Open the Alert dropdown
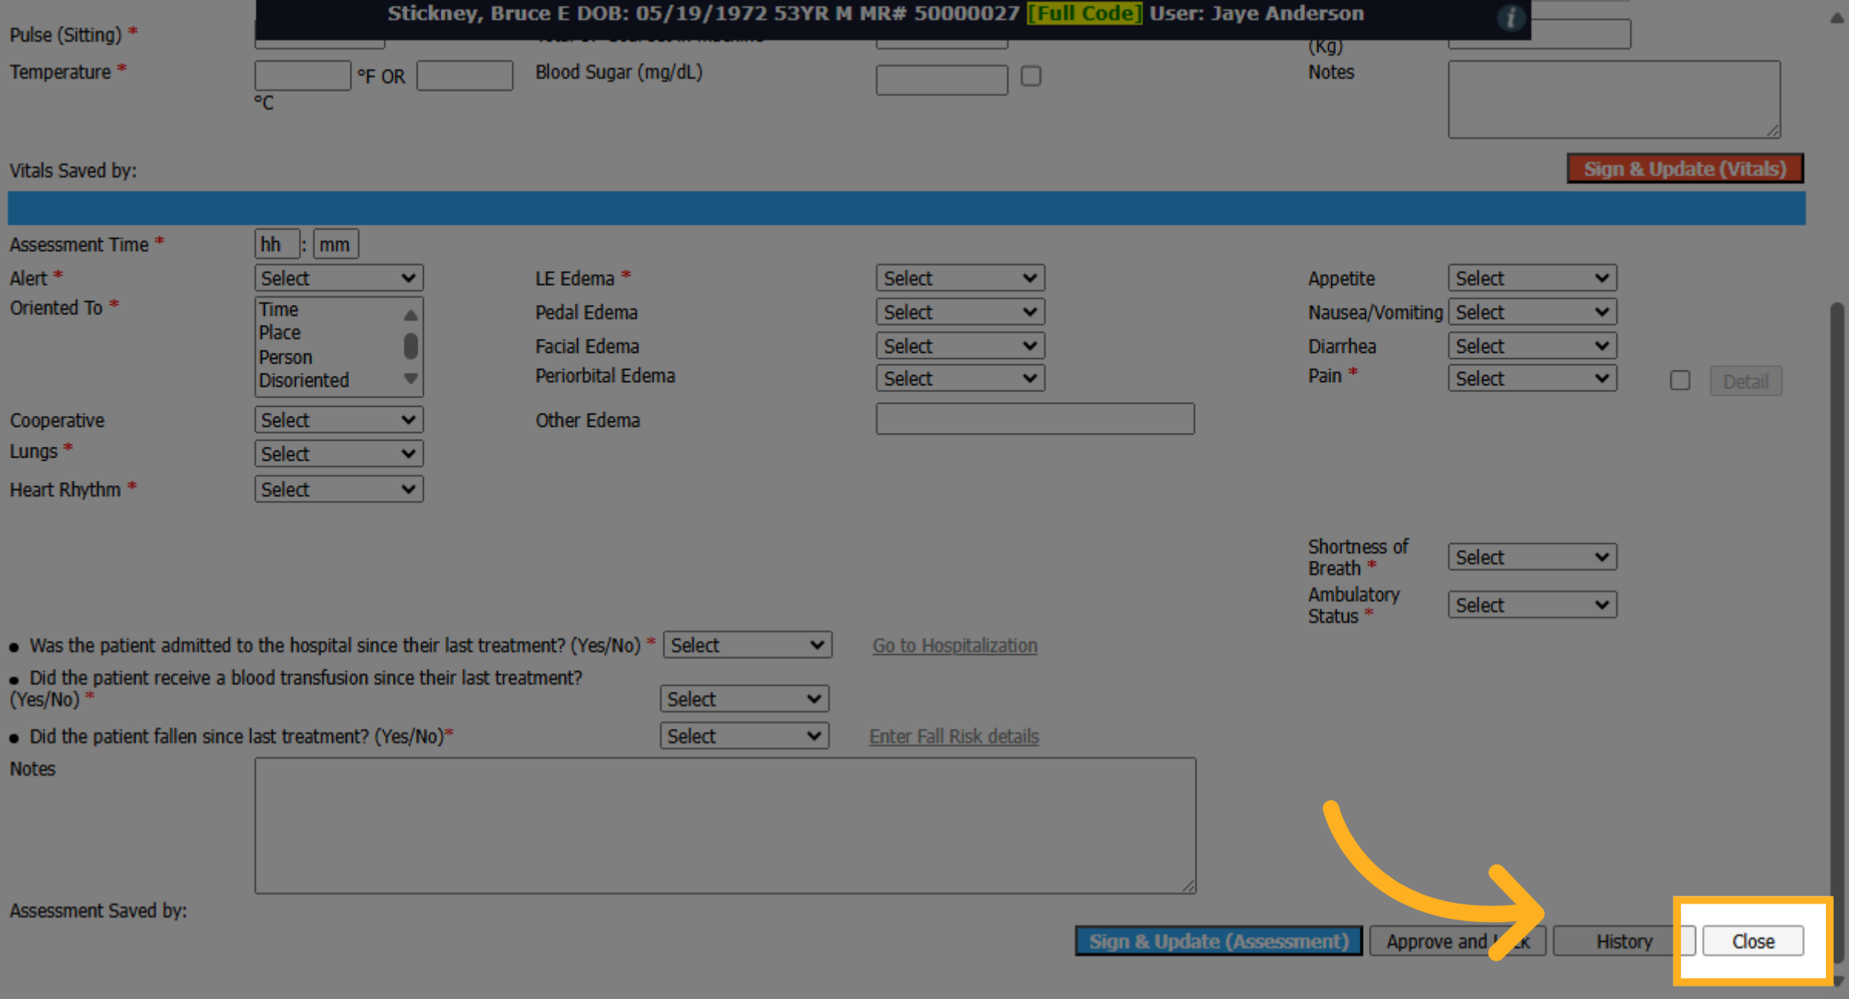The height and width of the screenshot is (999, 1849). tap(339, 278)
